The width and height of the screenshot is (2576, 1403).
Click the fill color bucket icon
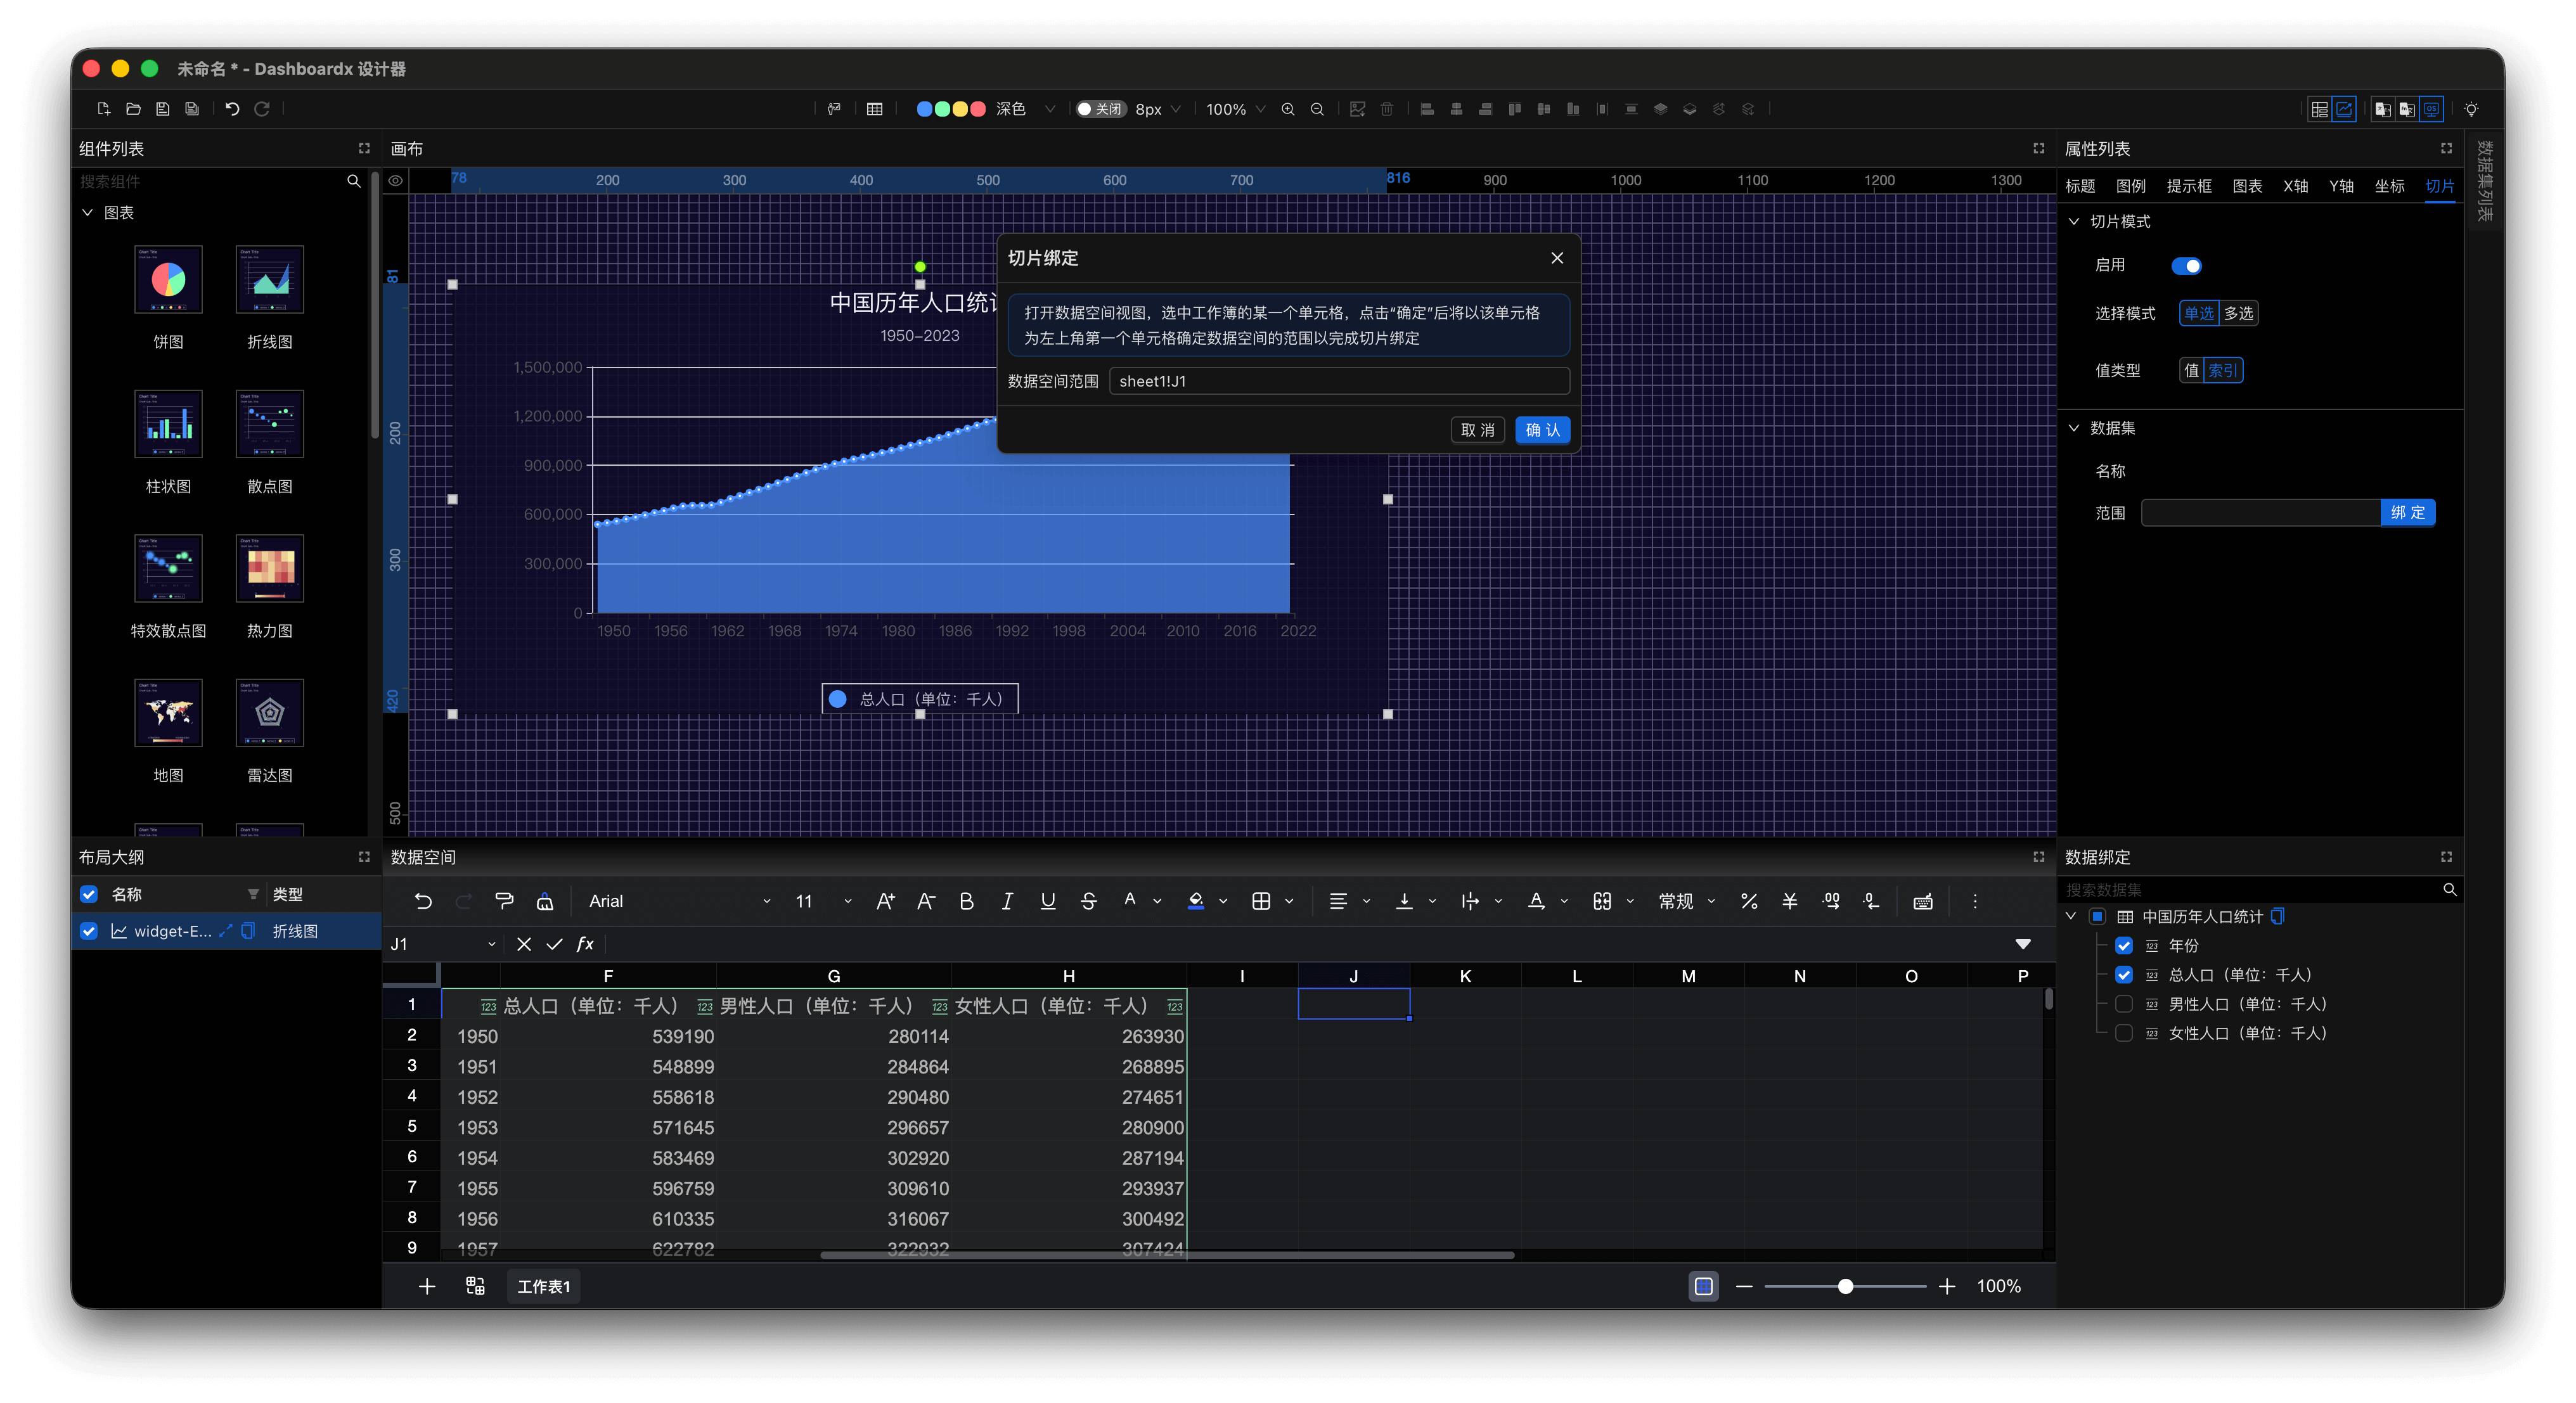tap(1196, 901)
